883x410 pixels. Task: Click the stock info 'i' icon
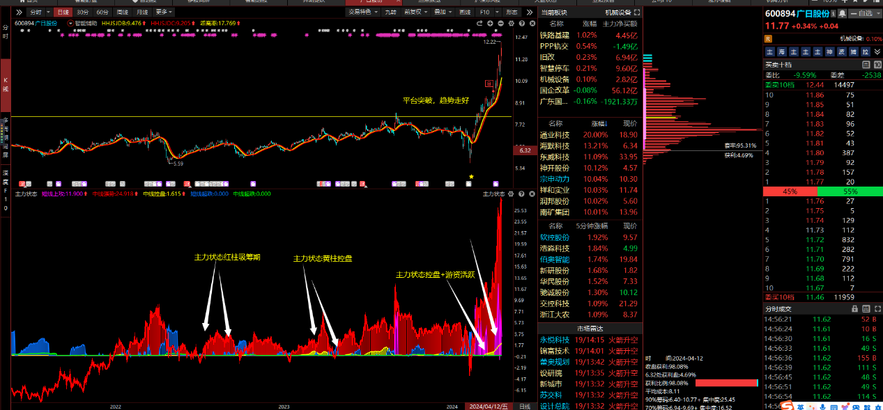click(832, 13)
